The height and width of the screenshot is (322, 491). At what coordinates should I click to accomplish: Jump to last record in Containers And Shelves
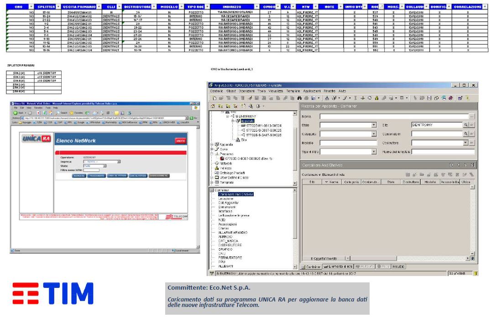(x=472, y=165)
